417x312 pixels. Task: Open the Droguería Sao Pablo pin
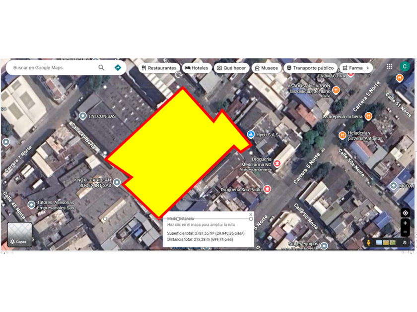[267, 189]
